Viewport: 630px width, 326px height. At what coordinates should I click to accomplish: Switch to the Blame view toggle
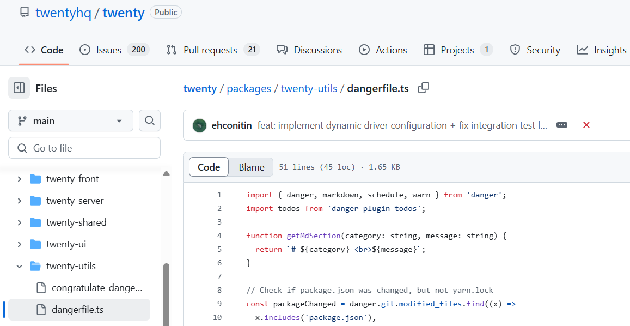pos(252,167)
